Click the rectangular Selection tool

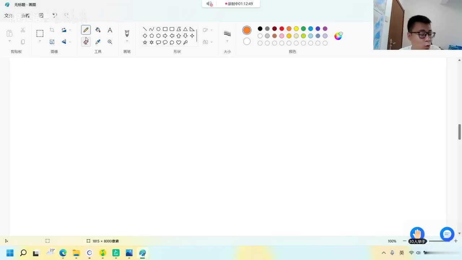(40, 34)
